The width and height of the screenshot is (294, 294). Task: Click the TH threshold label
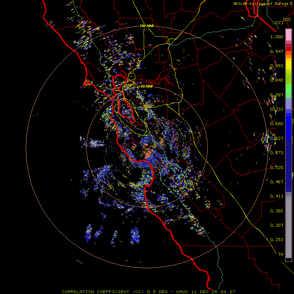(281, 254)
